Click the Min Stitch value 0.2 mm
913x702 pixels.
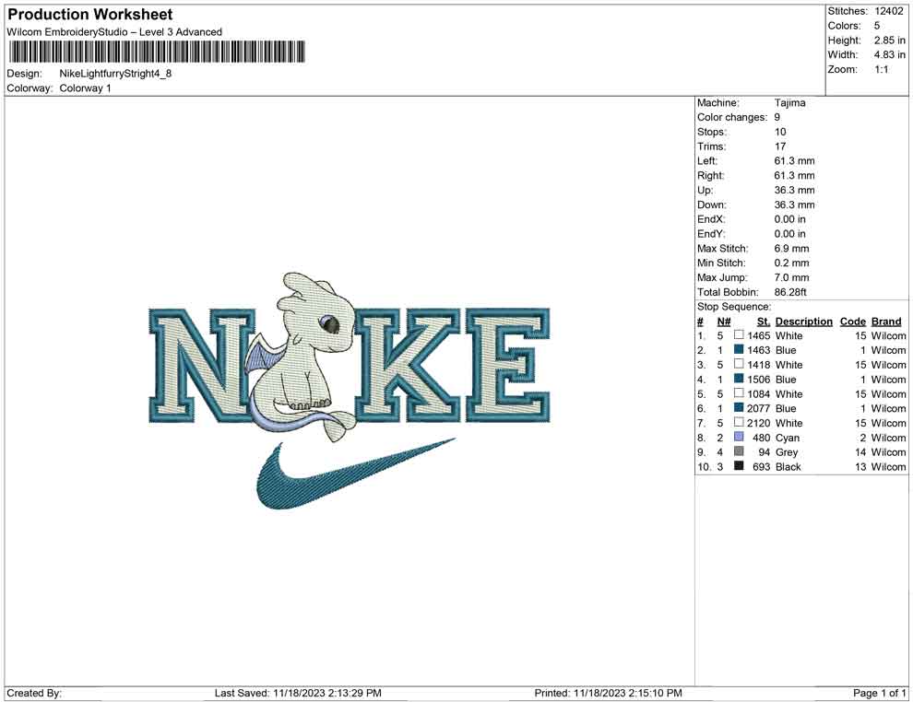point(792,263)
